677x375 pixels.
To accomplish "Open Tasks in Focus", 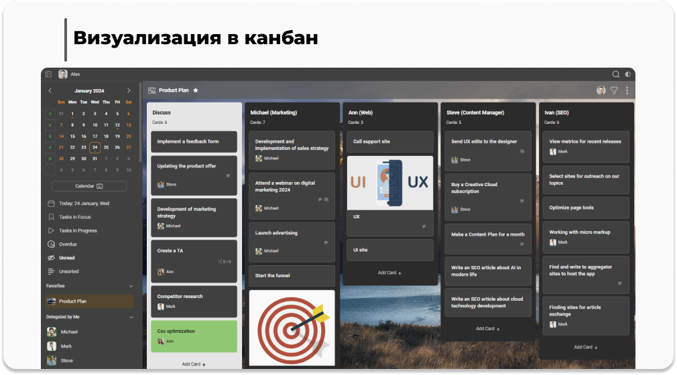I will (x=74, y=217).
